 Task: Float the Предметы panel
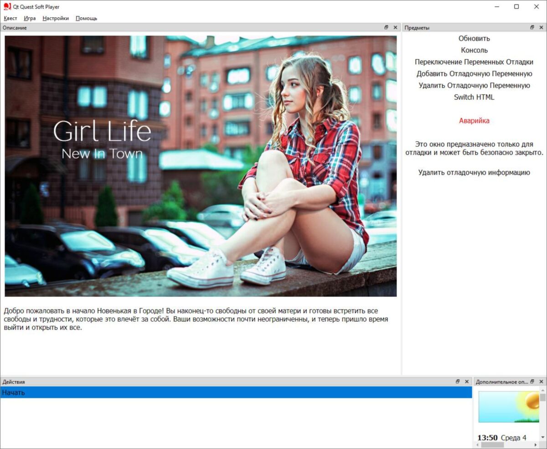(532, 28)
